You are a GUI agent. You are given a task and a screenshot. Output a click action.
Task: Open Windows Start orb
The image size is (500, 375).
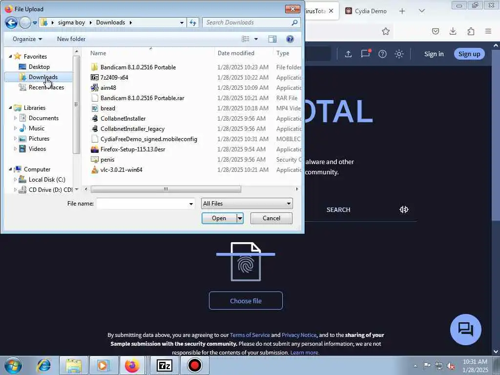coord(13,365)
